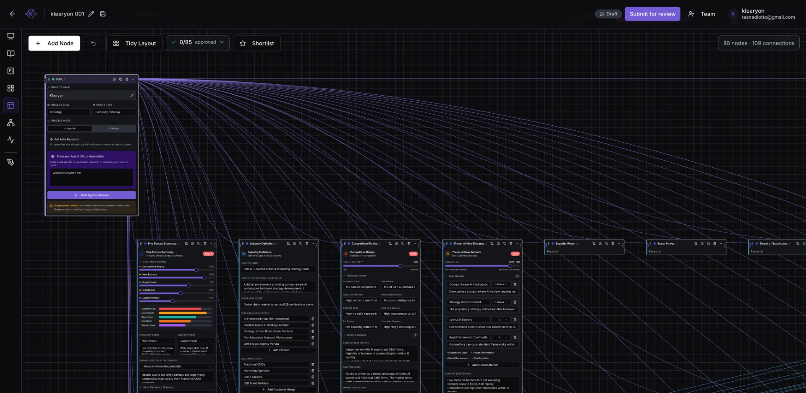Open the presentation screen sidebar icon
This screenshot has height=393, width=806.
coord(11,36)
